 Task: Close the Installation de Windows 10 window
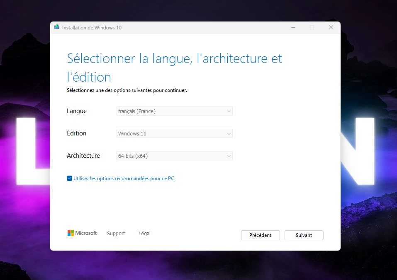pyautogui.click(x=331, y=27)
